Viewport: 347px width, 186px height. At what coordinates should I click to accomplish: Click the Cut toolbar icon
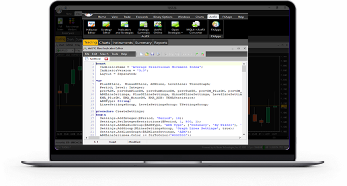pos(165,54)
